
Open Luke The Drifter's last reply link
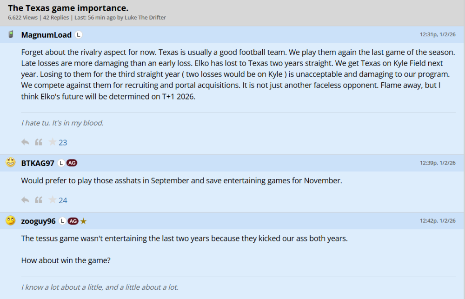pos(145,18)
